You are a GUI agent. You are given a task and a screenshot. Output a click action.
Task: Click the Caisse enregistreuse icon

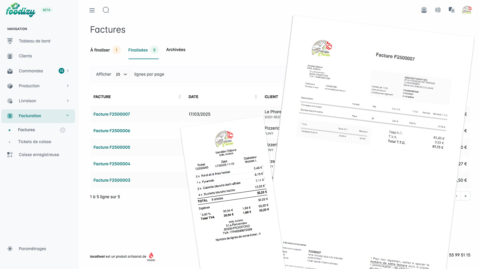pos(10,155)
